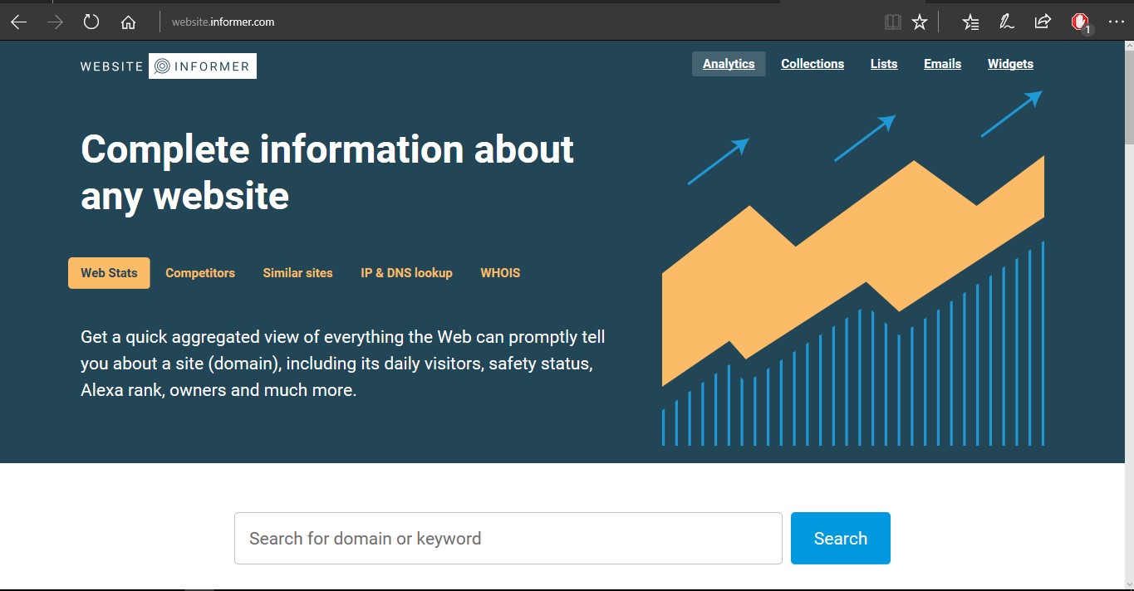Open the ad blocker extension icon
Screen dimensions: 1134x591
pos(1079,22)
